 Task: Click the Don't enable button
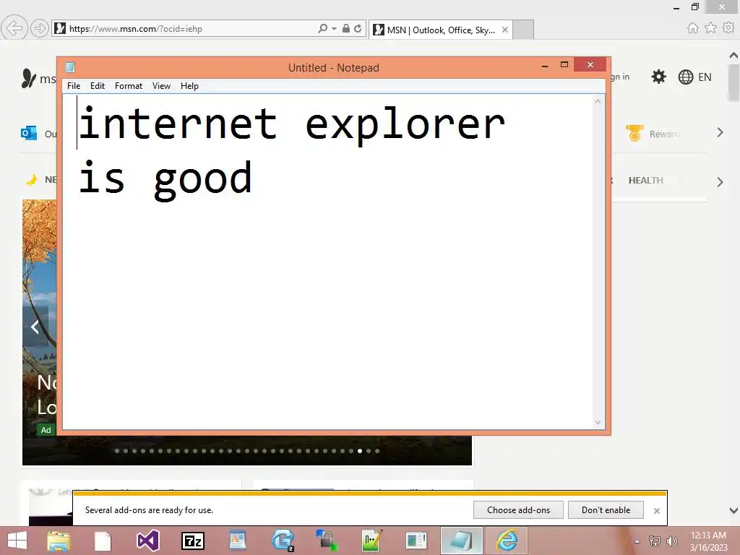(x=606, y=510)
